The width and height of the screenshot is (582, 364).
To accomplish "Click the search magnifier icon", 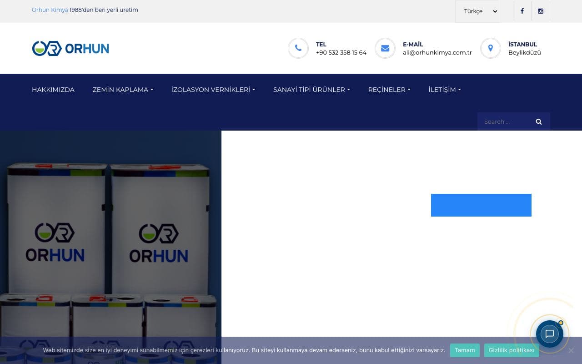I will (539, 121).
